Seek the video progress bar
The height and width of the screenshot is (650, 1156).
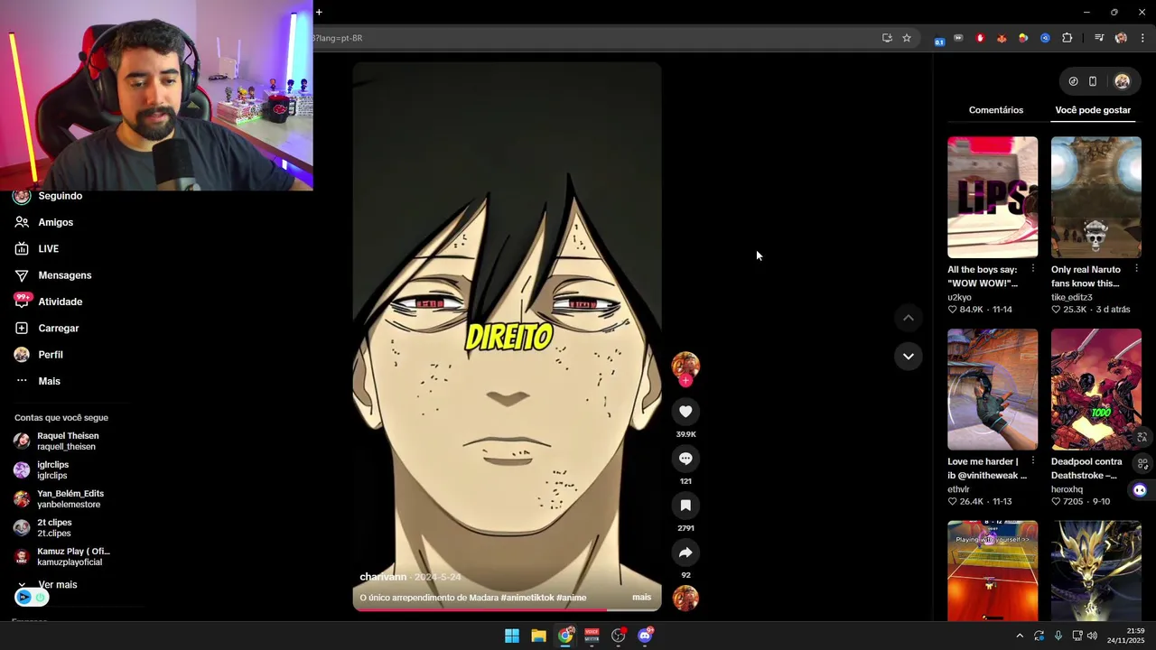[x=507, y=610]
